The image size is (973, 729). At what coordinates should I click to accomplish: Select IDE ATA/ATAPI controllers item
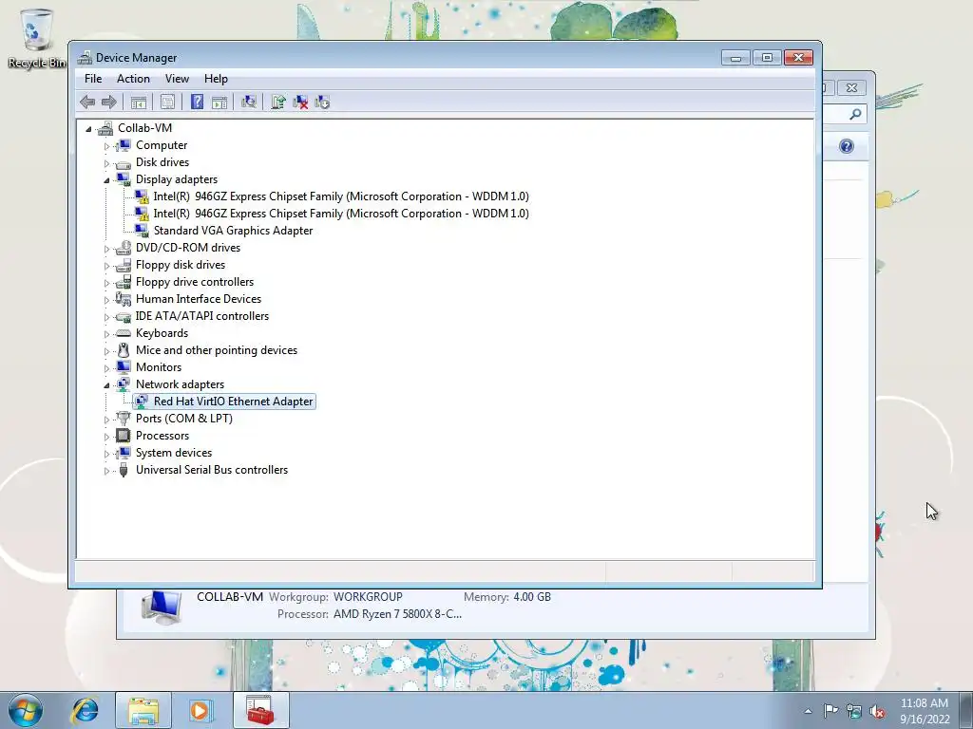click(x=202, y=316)
